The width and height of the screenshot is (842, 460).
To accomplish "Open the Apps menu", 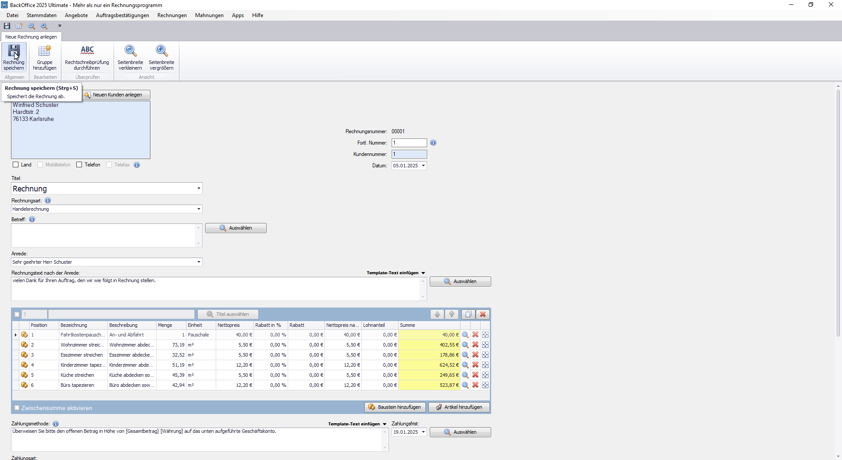I will 238,15.
